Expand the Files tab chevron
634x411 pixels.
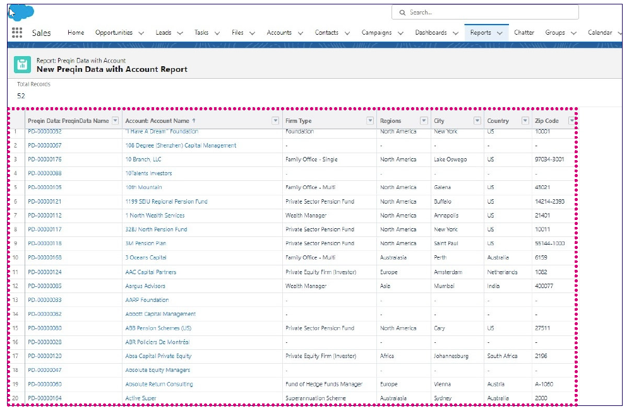pyautogui.click(x=253, y=33)
